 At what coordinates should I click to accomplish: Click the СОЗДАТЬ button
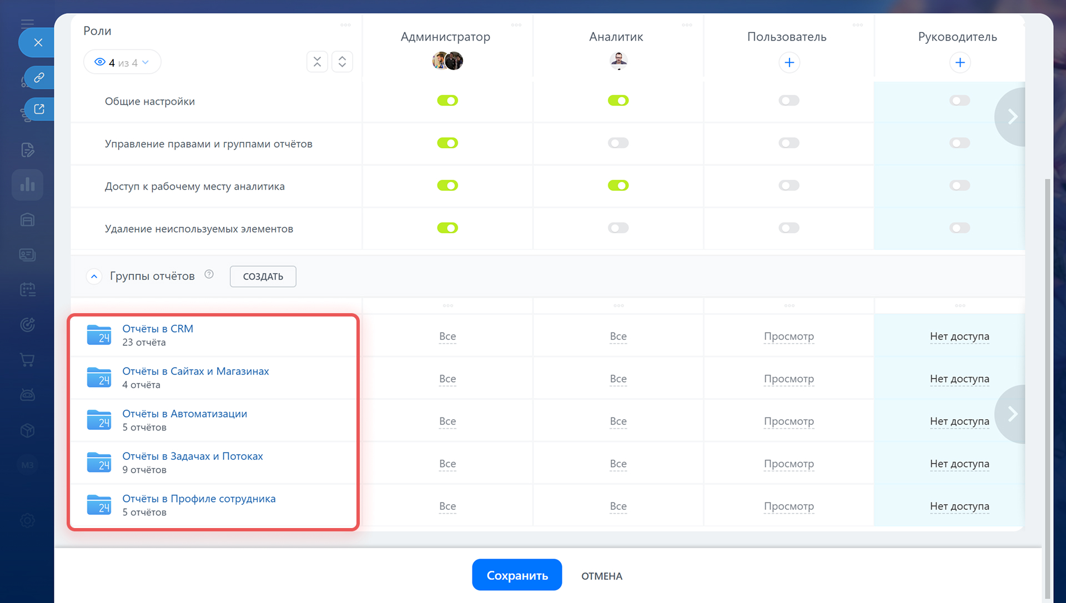[263, 277]
